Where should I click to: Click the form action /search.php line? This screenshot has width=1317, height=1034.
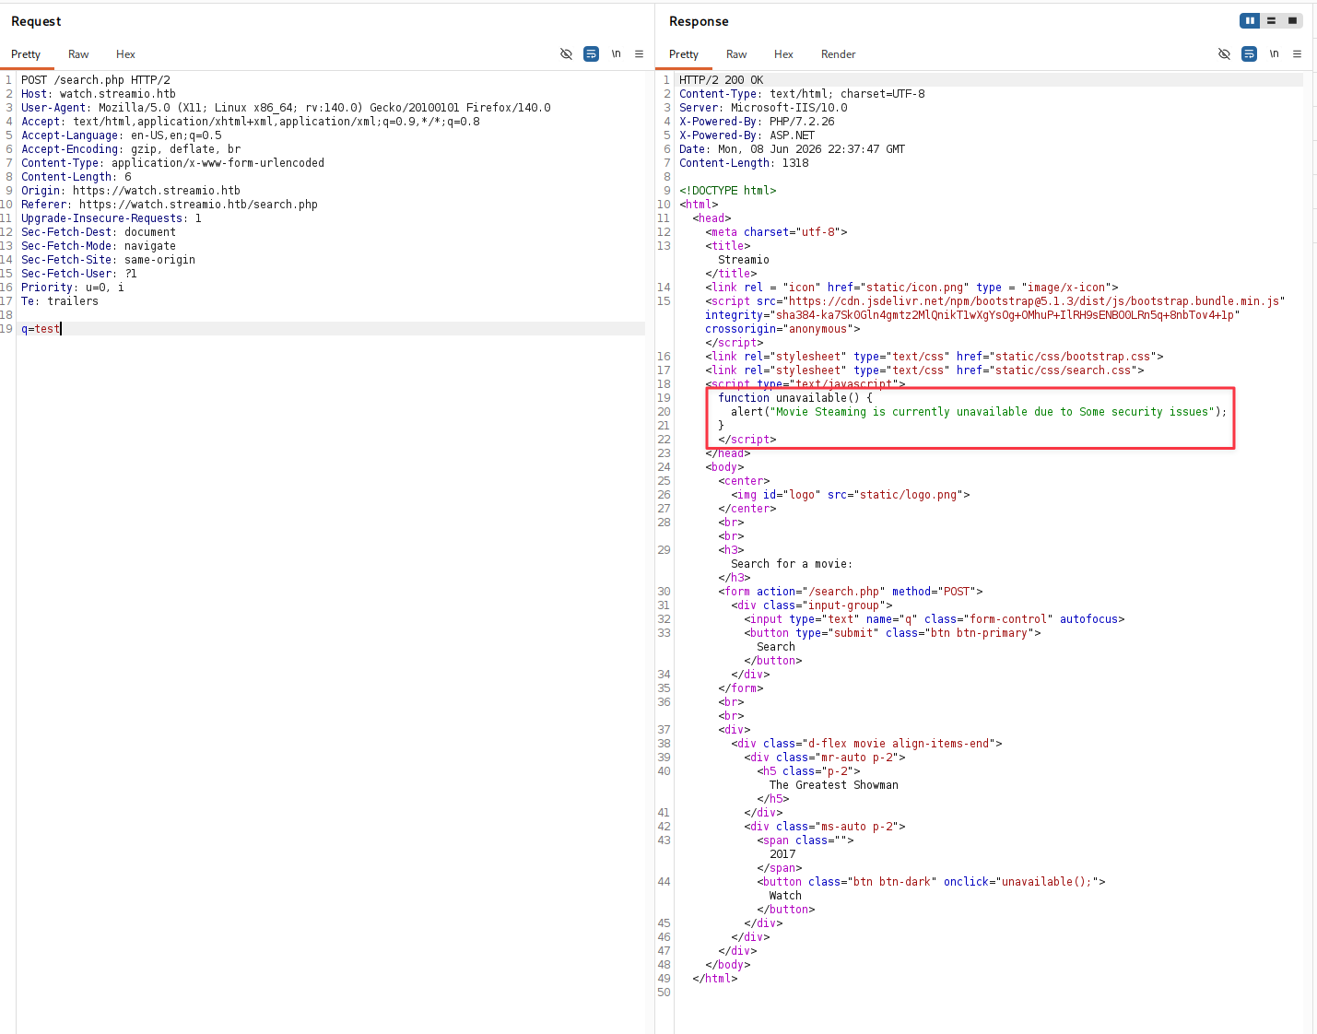[851, 592]
